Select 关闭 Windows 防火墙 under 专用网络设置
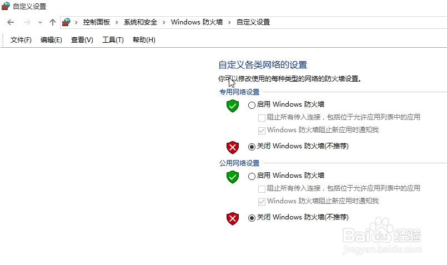Screen dimensions: 447x265 click(x=252, y=147)
